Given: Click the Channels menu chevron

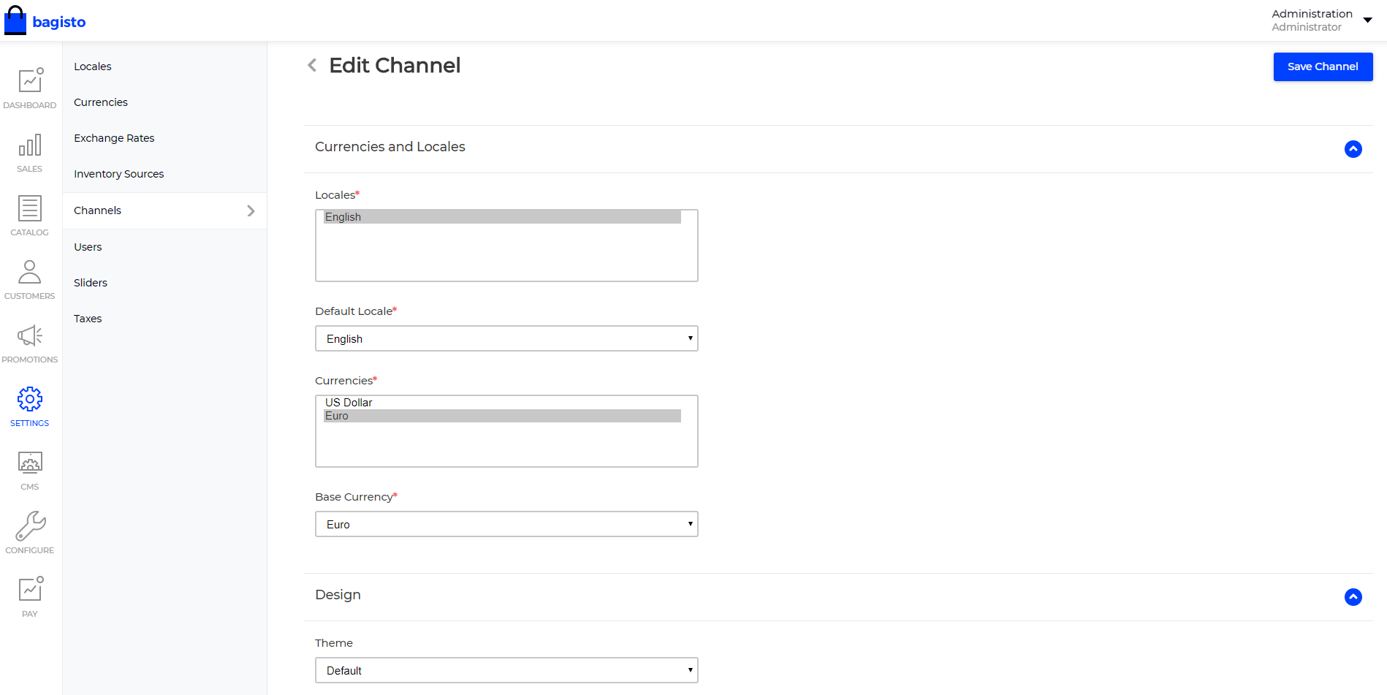Looking at the screenshot, I should pyautogui.click(x=251, y=210).
